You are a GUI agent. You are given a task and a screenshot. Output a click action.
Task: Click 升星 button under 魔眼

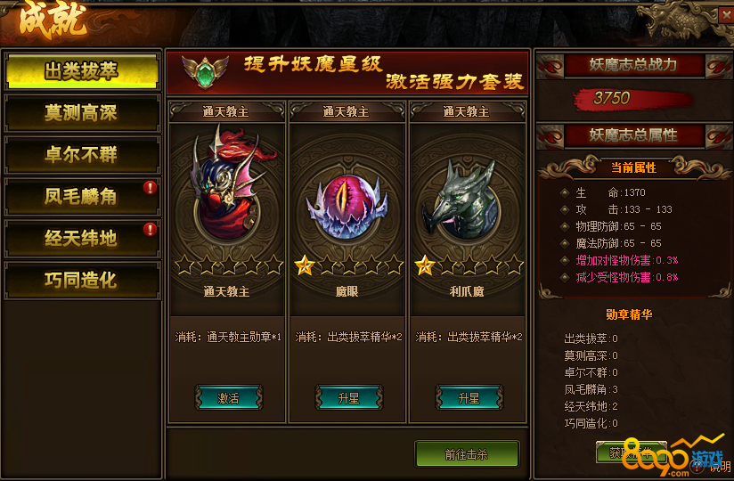349,397
